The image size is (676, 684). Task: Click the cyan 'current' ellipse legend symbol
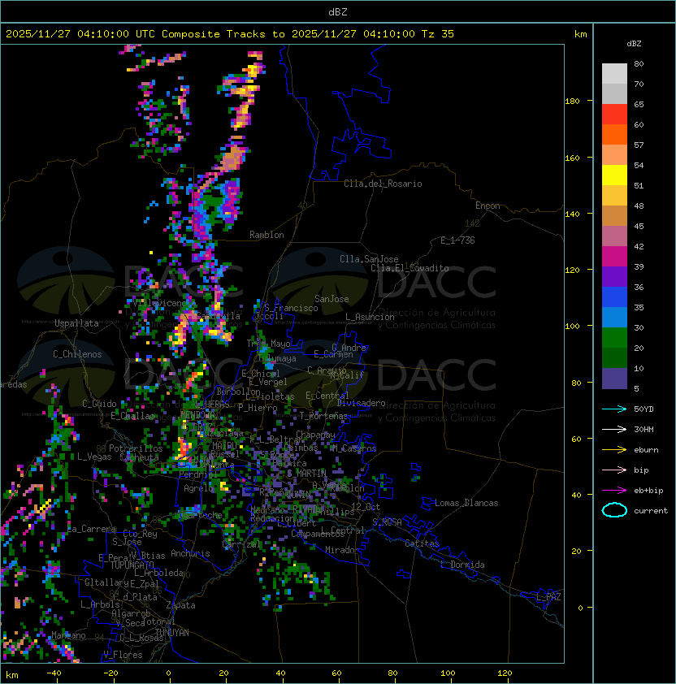click(614, 510)
